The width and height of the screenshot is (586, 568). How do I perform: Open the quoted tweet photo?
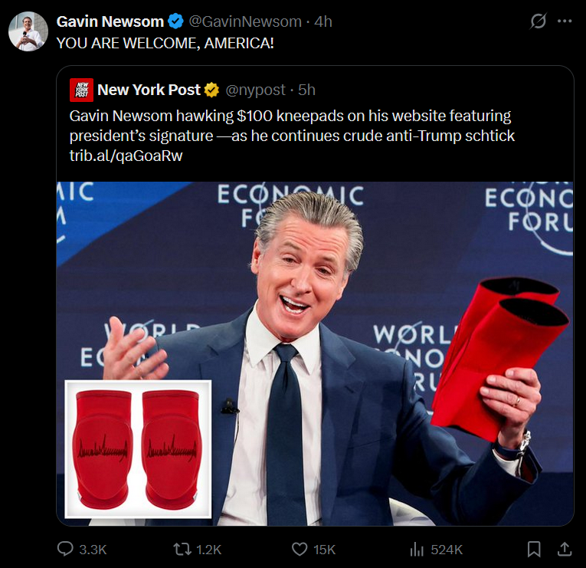[315, 353]
